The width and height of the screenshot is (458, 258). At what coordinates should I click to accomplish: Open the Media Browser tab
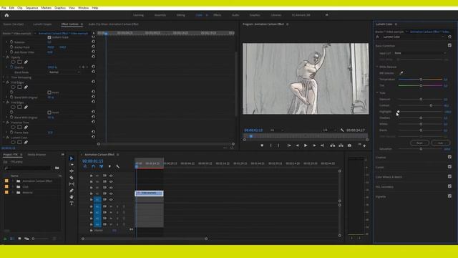pyautogui.click(x=36, y=155)
